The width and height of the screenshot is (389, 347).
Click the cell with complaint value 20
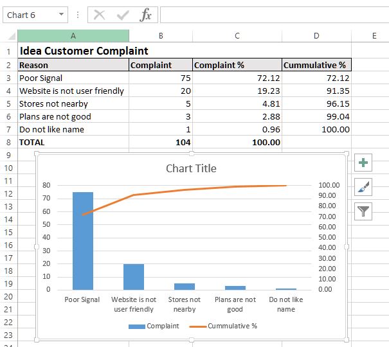161,91
